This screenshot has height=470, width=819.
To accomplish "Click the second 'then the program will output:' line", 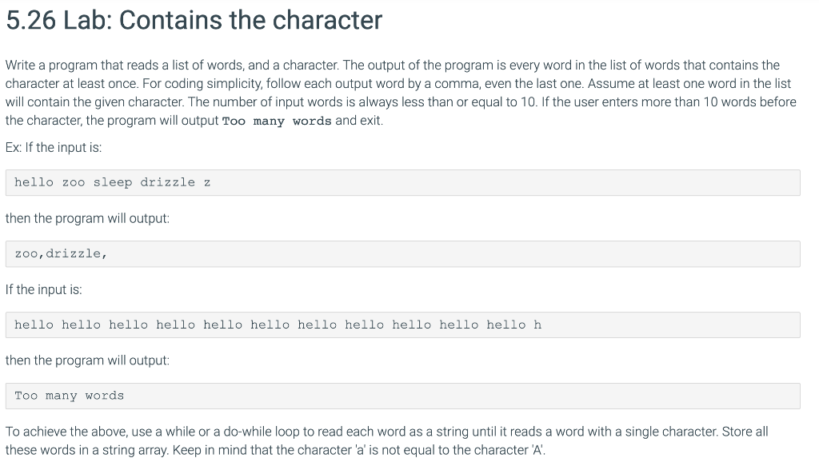I will click(x=87, y=360).
